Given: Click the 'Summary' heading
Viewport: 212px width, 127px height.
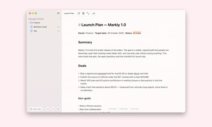Looking at the screenshot, I should (85, 42).
